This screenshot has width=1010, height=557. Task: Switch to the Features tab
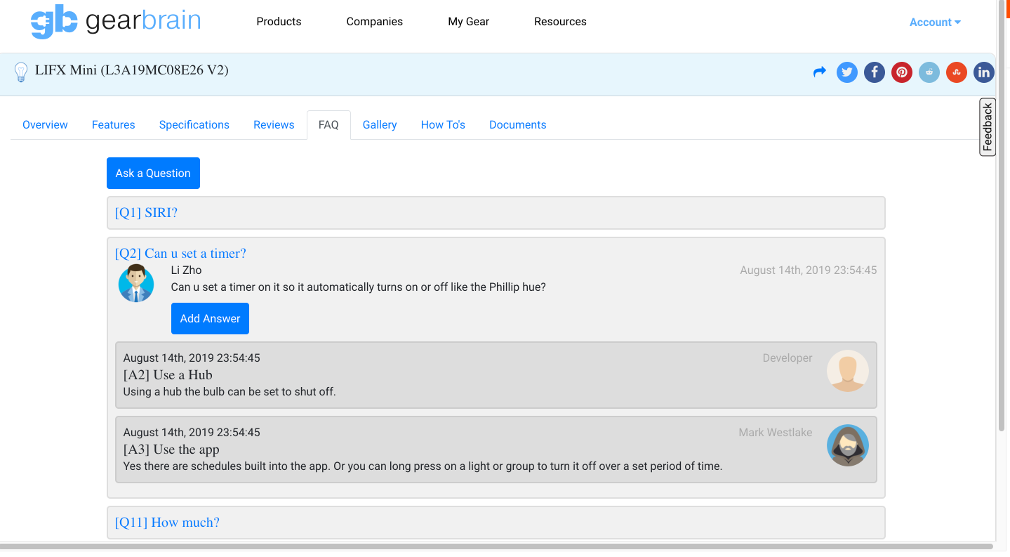pyautogui.click(x=114, y=125)
